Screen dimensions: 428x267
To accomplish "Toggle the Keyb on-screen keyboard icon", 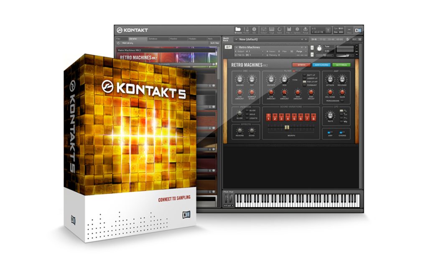I will coord(272,29).
